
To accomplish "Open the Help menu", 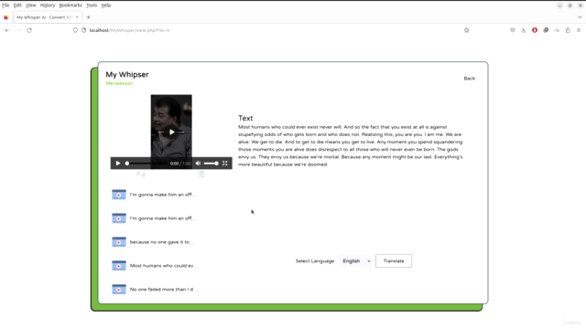I will tap(106, 5).
